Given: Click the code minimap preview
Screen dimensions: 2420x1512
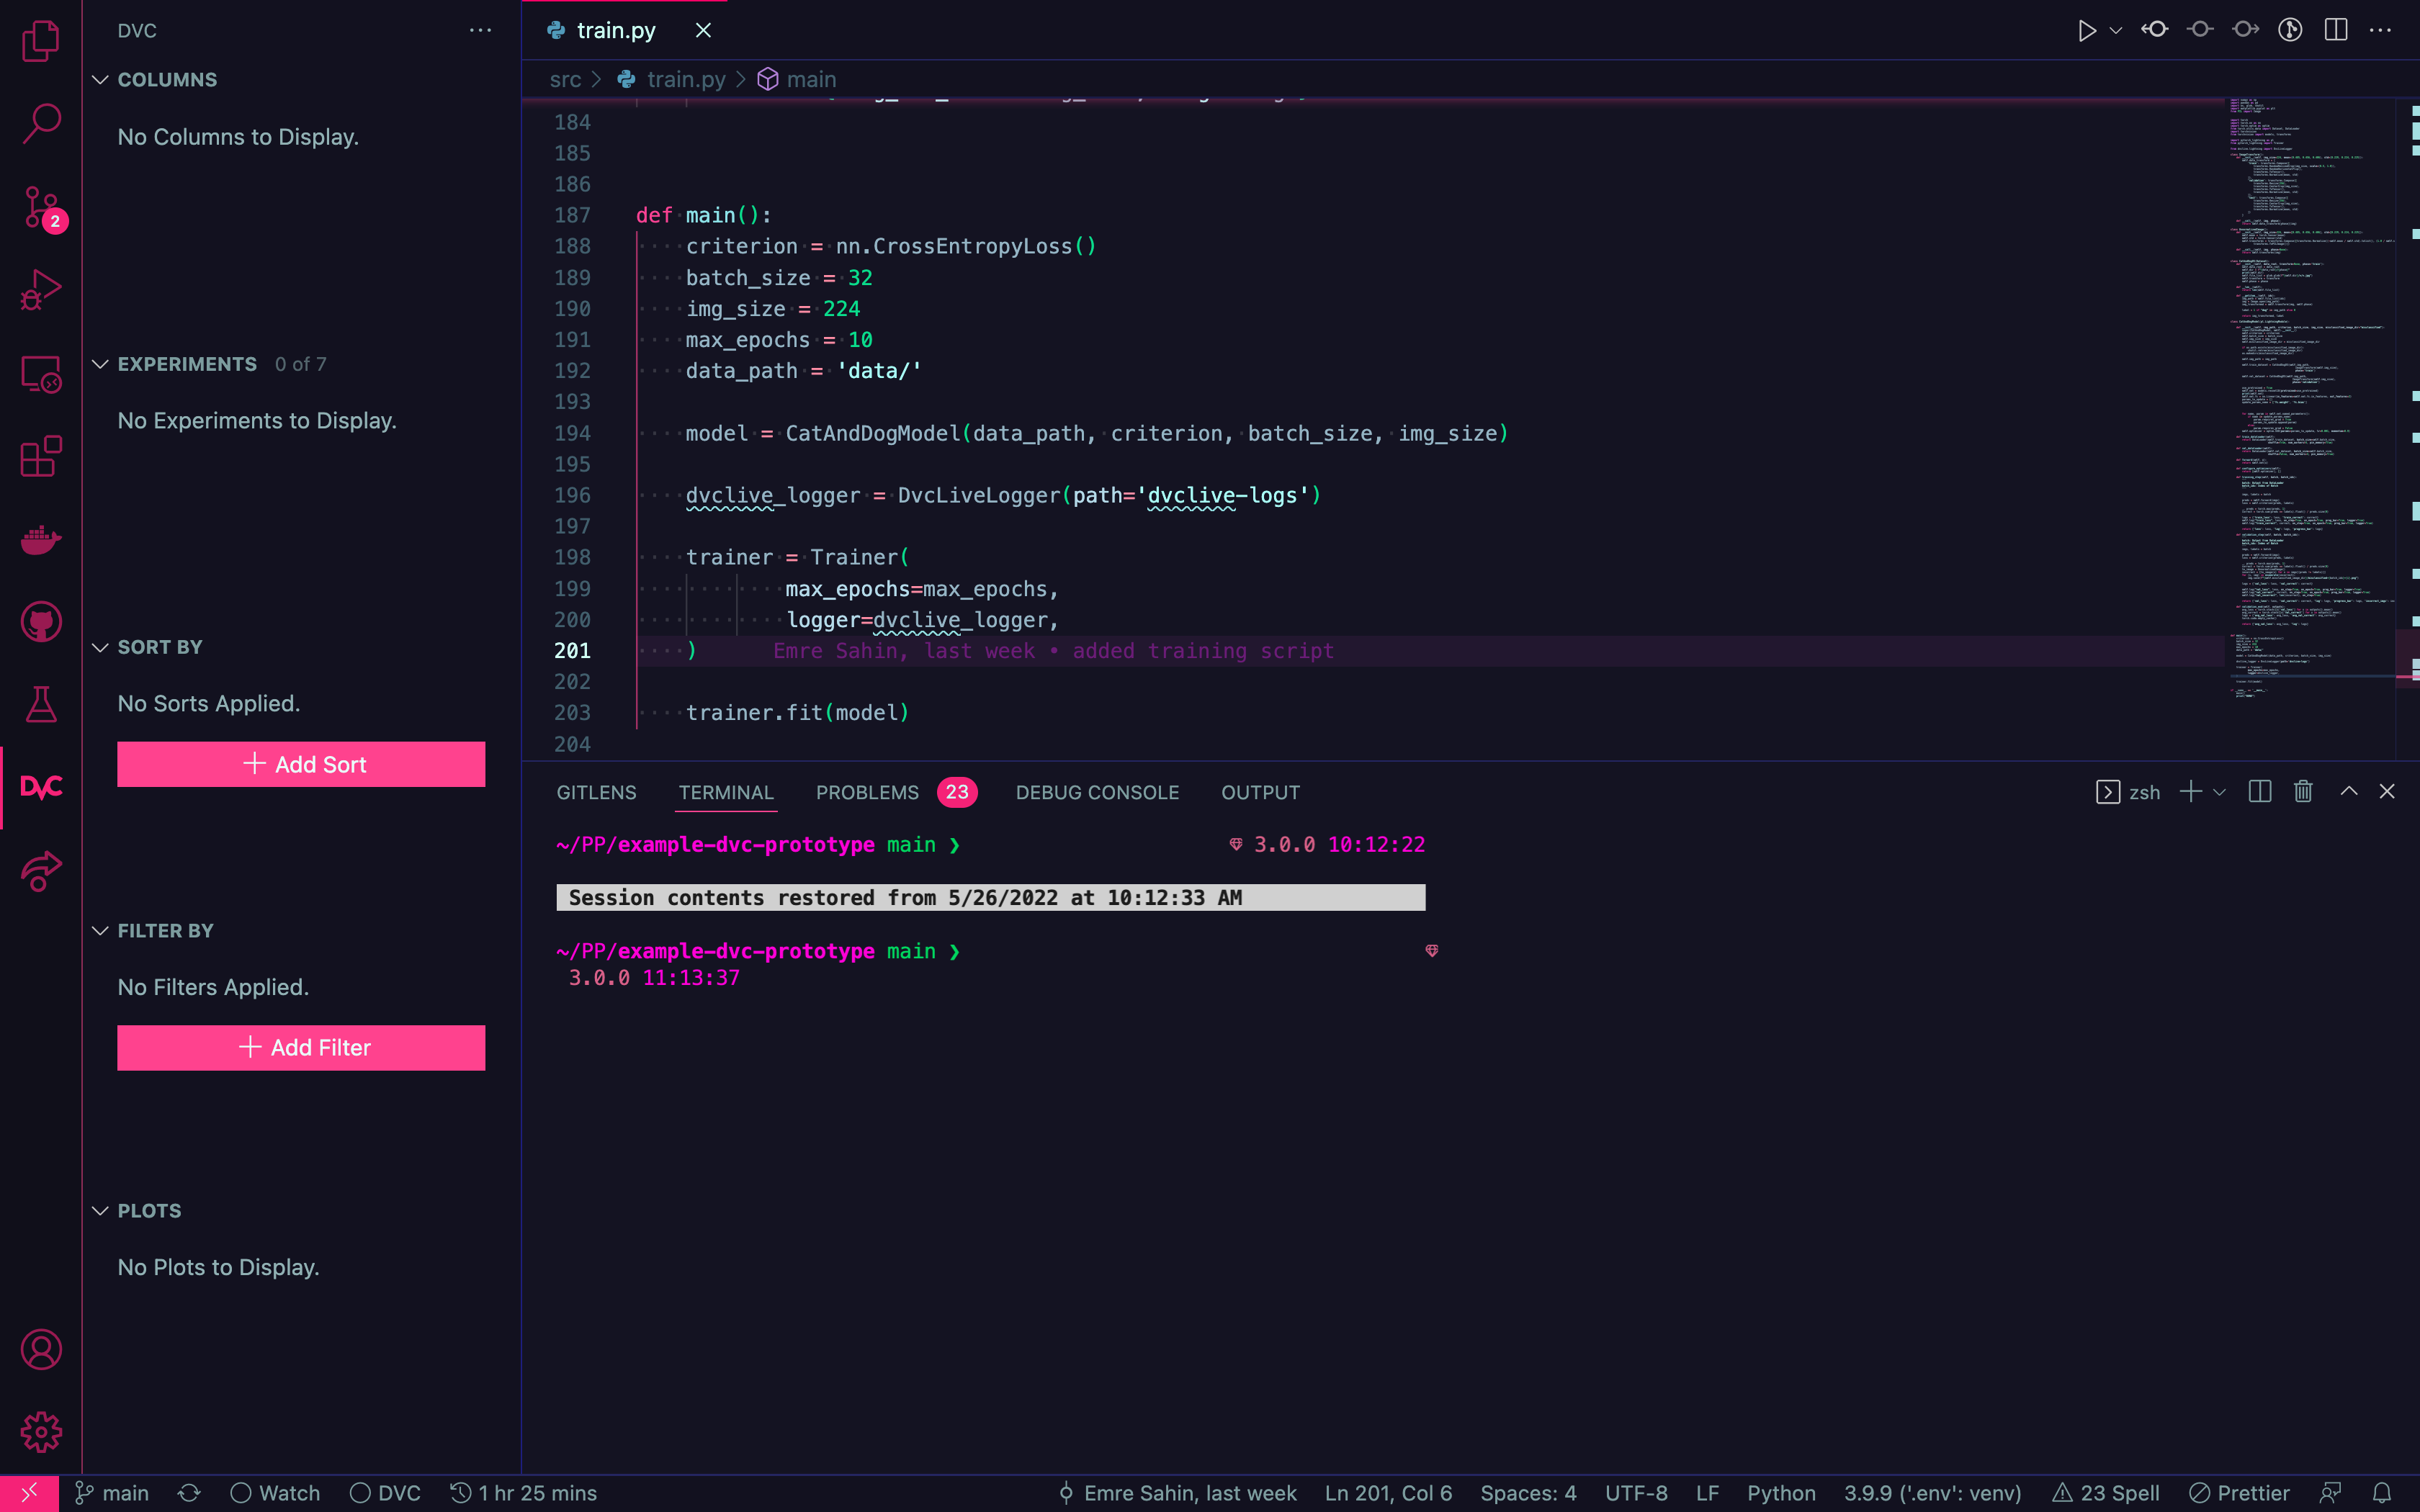Looking at the screenshot, I should [2310, 400].
